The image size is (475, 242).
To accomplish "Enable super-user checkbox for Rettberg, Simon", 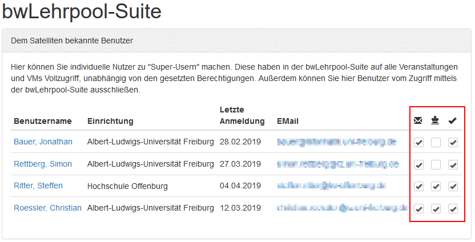I will tap(436, 164).
